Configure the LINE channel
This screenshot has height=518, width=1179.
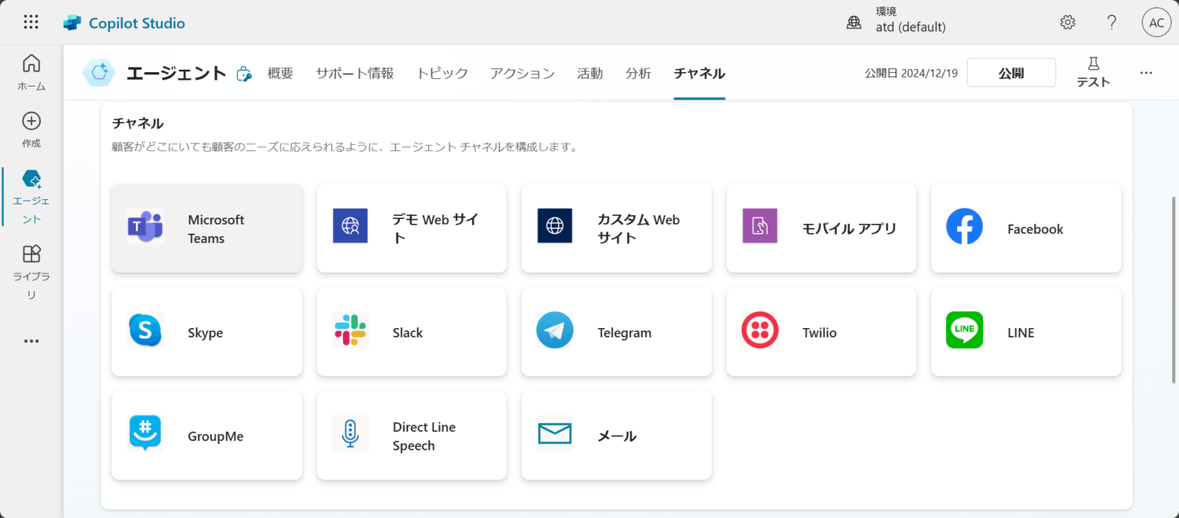(x=1025, y=332)
